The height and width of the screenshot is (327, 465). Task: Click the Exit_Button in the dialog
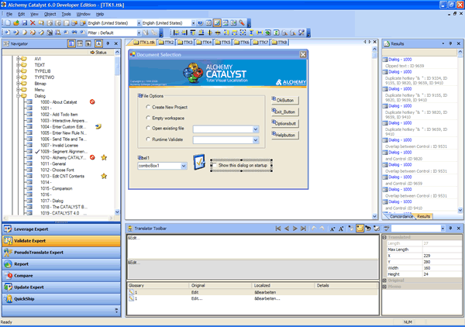click(x=285, y=112)
